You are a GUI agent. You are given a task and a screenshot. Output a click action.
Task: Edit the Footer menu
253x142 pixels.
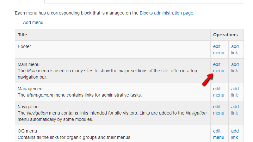point(218,50)
